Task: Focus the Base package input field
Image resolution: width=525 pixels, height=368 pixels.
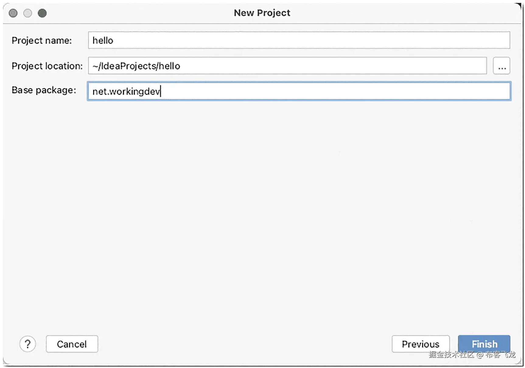Action: [304, 91]
